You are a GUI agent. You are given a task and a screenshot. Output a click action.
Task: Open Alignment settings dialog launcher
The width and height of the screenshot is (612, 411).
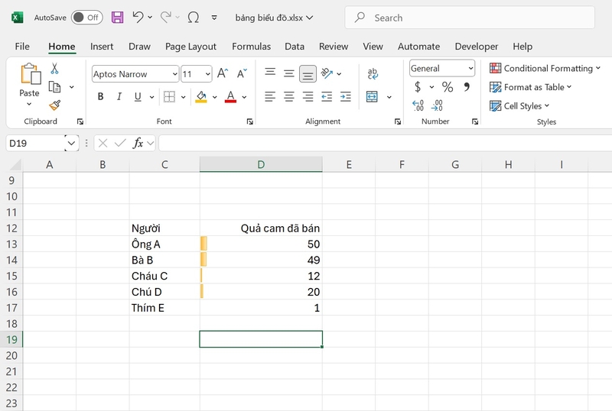(397, 121)
